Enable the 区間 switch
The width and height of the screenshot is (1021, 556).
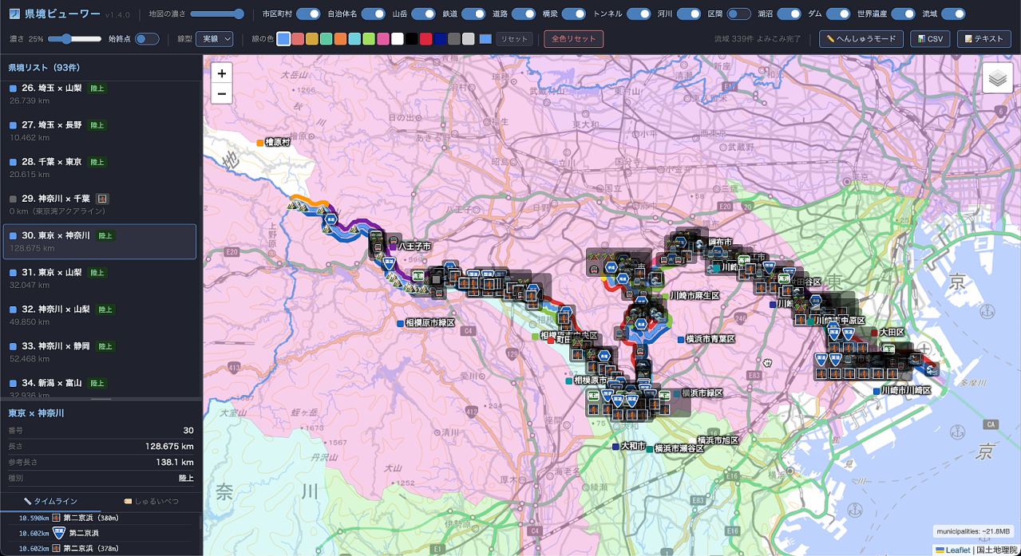[738, 14]
